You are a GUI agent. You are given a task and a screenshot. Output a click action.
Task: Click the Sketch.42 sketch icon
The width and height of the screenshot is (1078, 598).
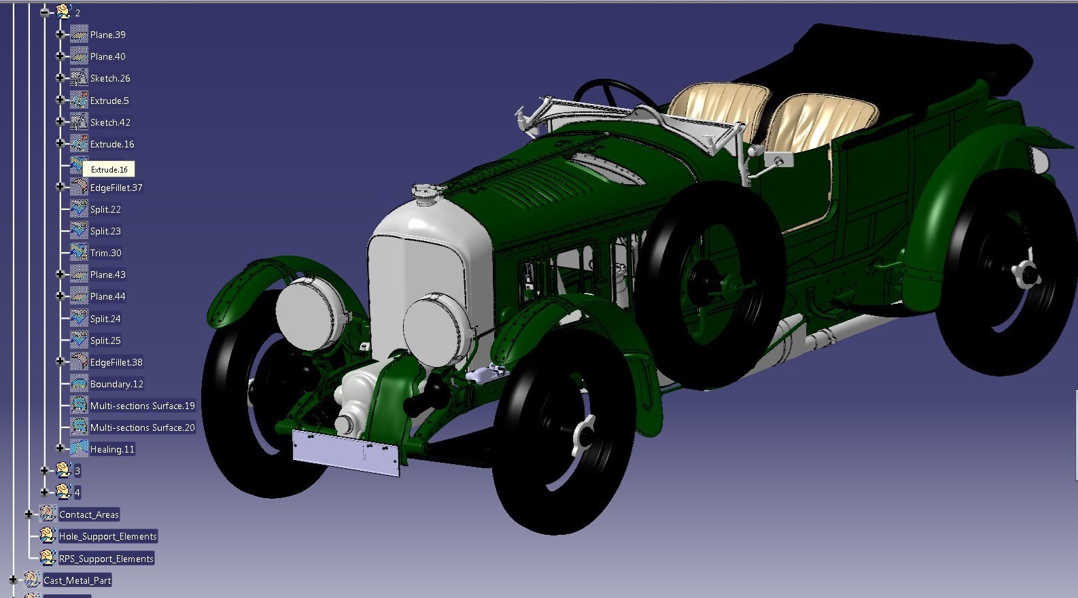coord(80,122)
